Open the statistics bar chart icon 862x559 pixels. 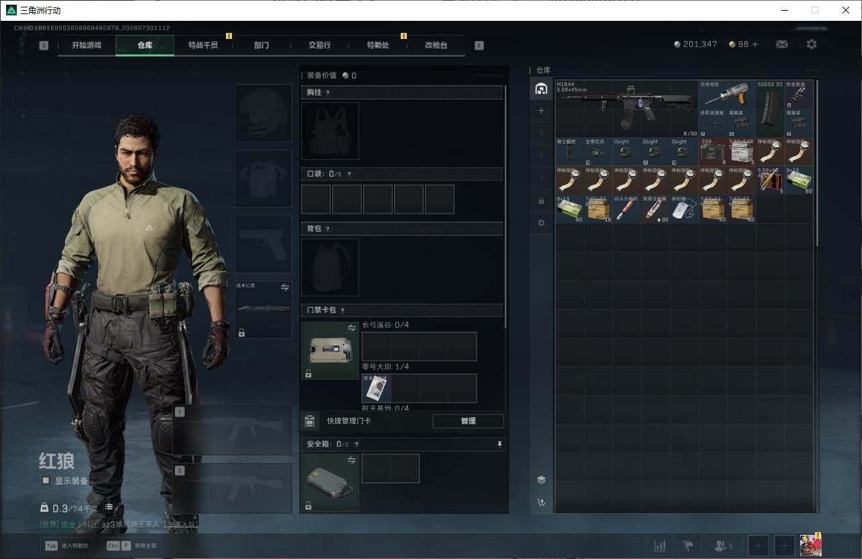(660, 546)
